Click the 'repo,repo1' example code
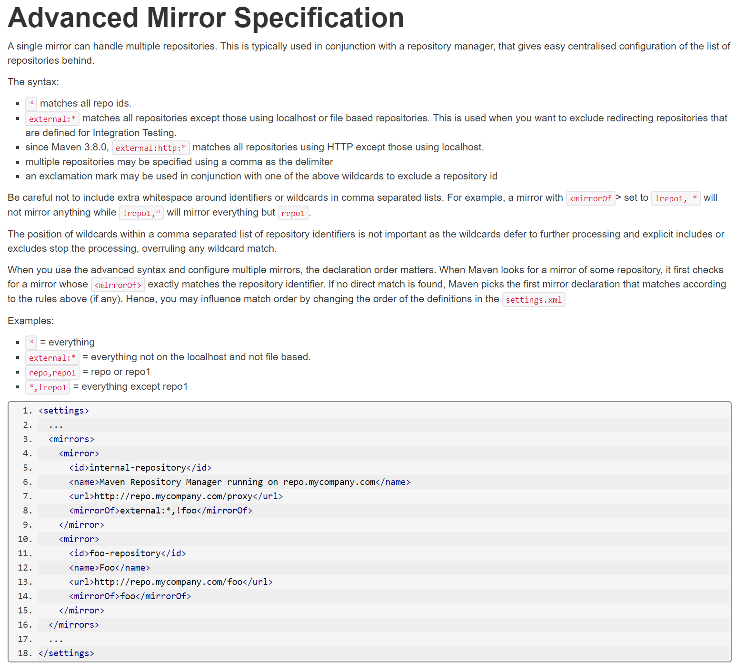736x671 pixels. (52, 372)
